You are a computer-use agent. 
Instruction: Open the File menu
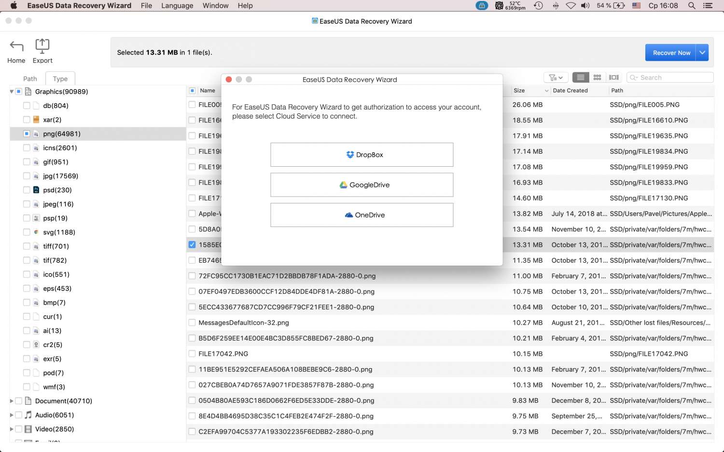(146, 6)
